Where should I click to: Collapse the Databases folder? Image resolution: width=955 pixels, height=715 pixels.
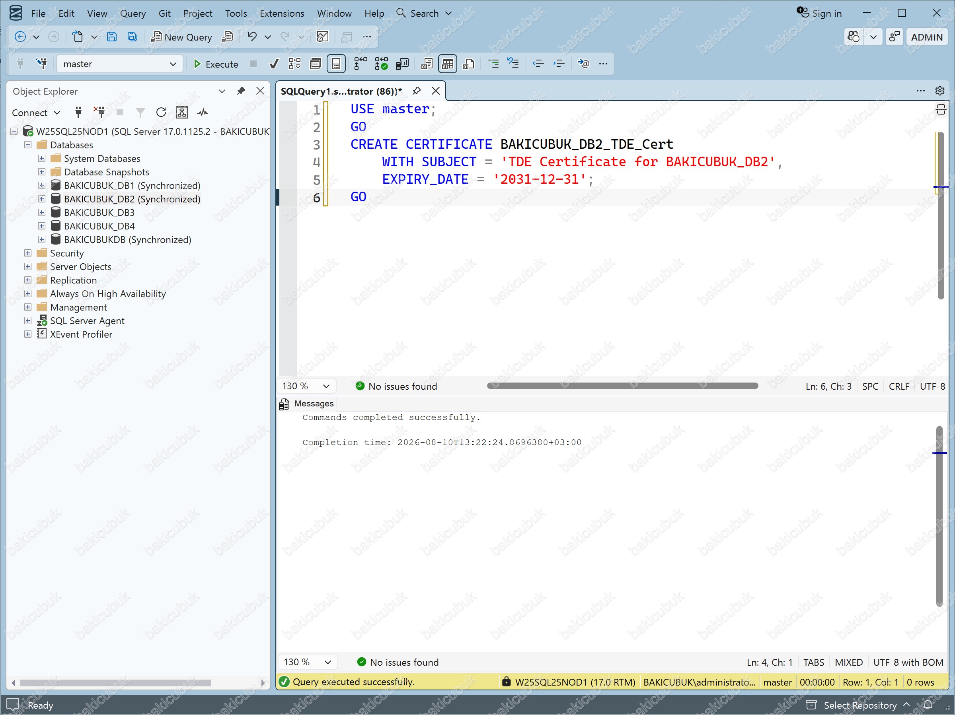coord(28,145)
